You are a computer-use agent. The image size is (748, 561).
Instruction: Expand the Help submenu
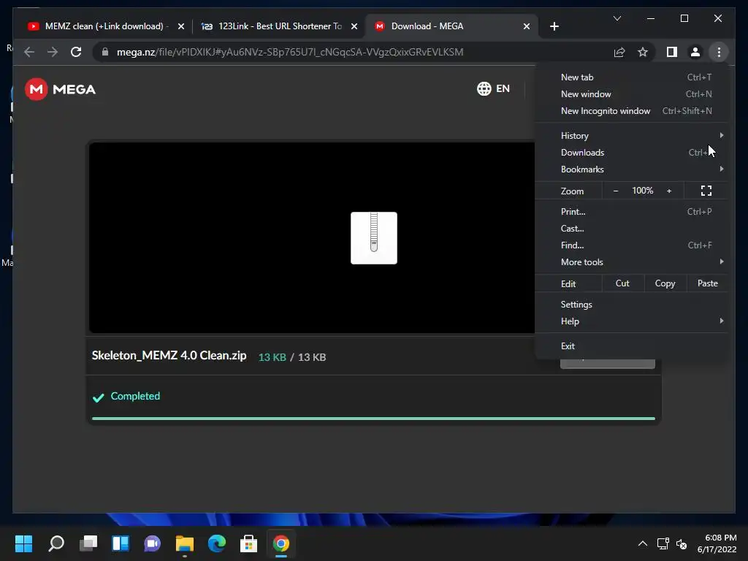tap(632, 321)
